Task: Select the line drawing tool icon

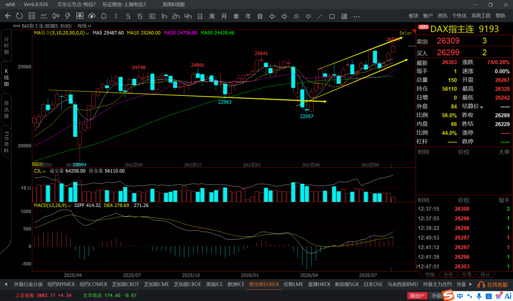Action: (320, 16)
